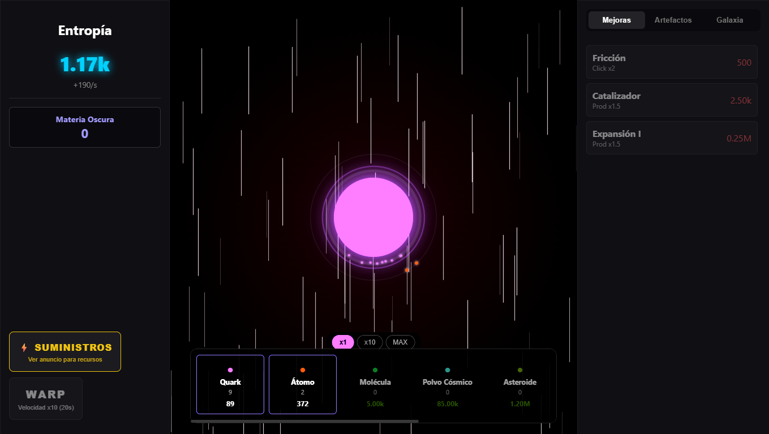Click the Velocidad x10 (20s) text
769x434 pixels.
(x=46, y=407)
